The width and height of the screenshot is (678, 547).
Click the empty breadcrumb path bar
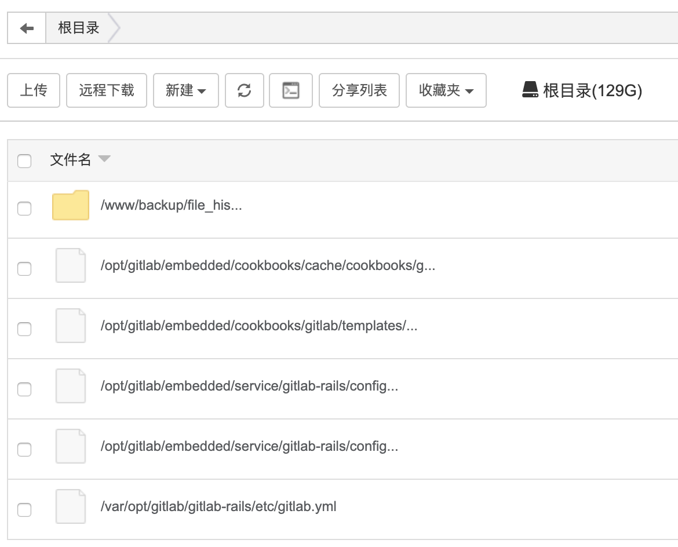click(x=398, y=28)
